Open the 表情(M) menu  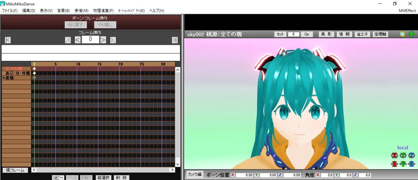point(81,11)
